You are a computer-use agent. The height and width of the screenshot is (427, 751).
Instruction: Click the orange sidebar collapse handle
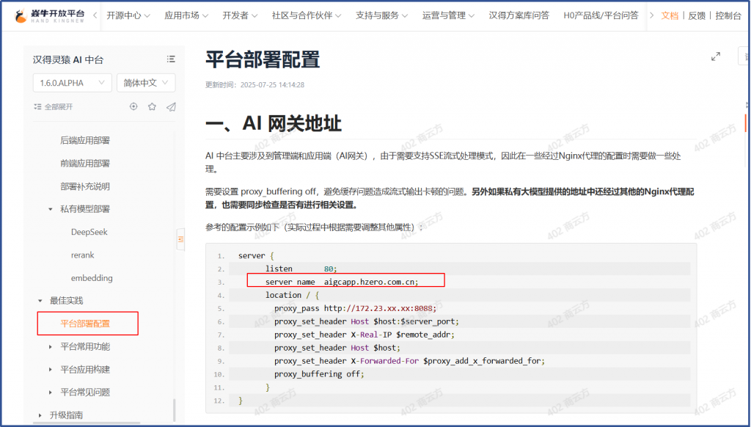pyautogui.click(x=180, y=238)
